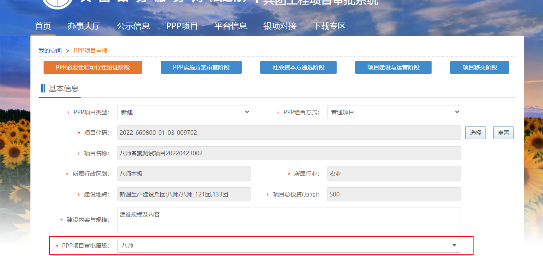Open the PPP项目 navigation item

182,26
